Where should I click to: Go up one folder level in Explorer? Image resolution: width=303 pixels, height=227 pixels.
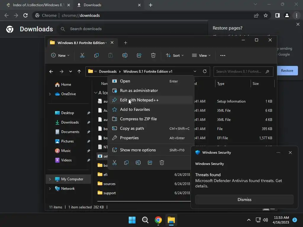pyautogui.click(x=79, y=72)
